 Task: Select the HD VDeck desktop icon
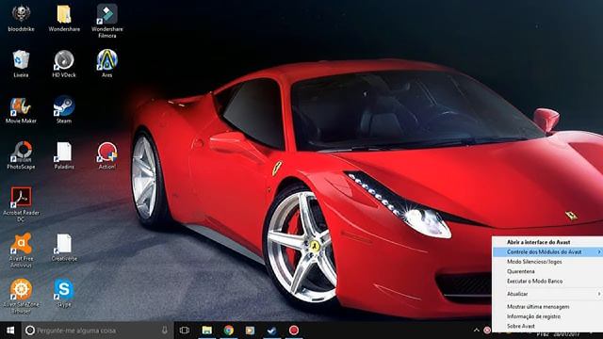pos(64,63)
